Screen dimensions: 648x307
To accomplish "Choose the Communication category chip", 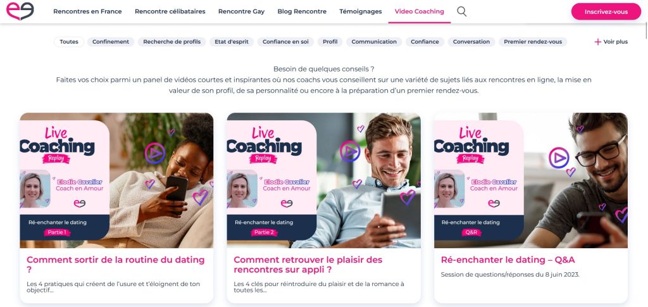I will pyautogui.click(x=374, y=42).
